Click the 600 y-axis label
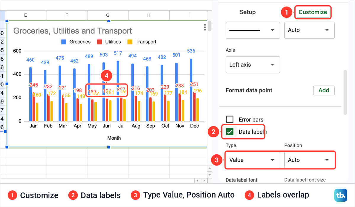This screenshot has width=355, height=207. (x=17, y=51)
